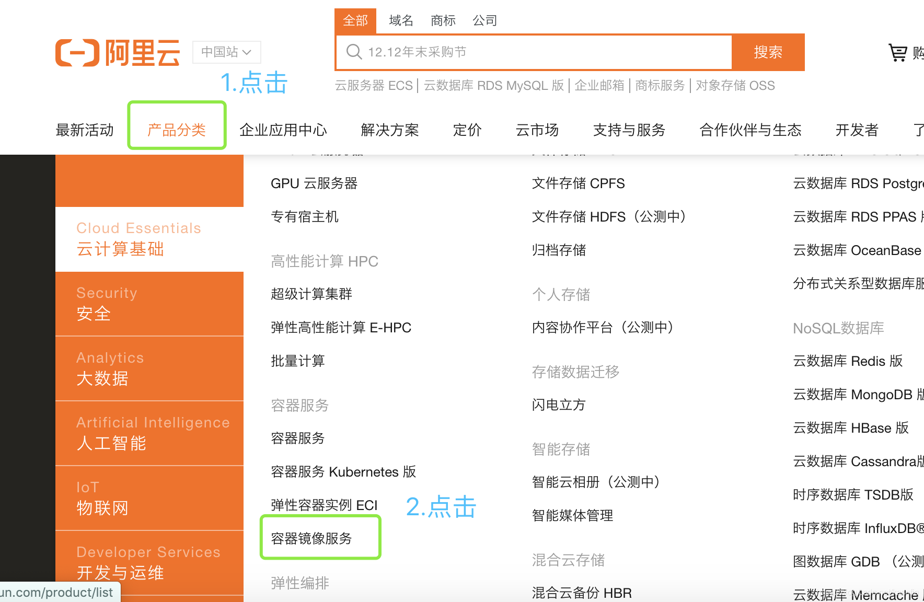Open 商标服务 quick link
Viewport: 924px width, 602px height.
click(x=660, y=85)
